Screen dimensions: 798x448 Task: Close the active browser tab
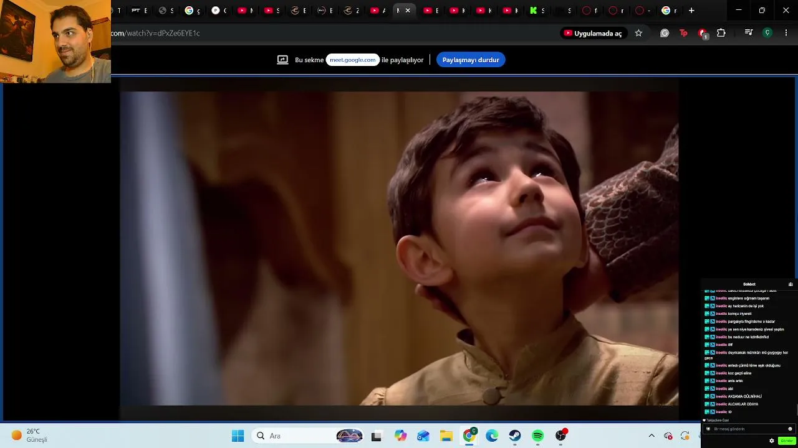(x=408, y=11)
